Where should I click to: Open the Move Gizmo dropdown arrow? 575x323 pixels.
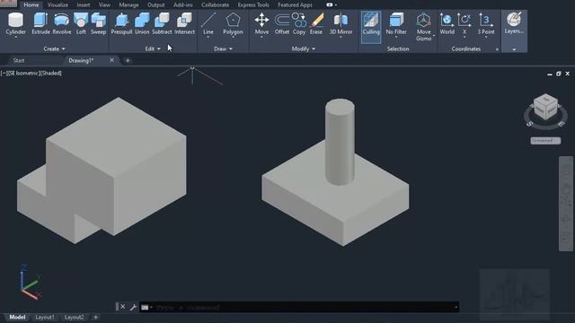[x=434, y=36]
